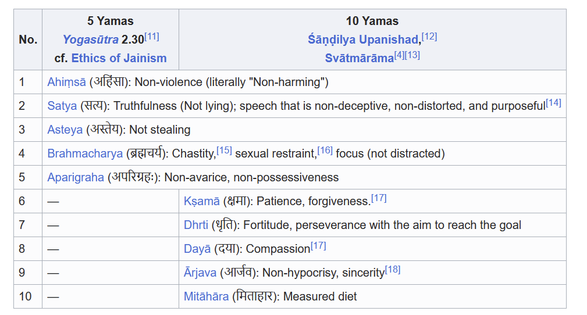587x315 pixels.
Task: Click the Asteya link
Action: 65,130
